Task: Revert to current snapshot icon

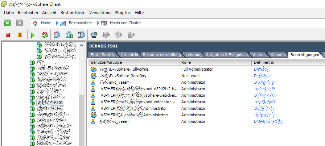Action: coord(69,35)
